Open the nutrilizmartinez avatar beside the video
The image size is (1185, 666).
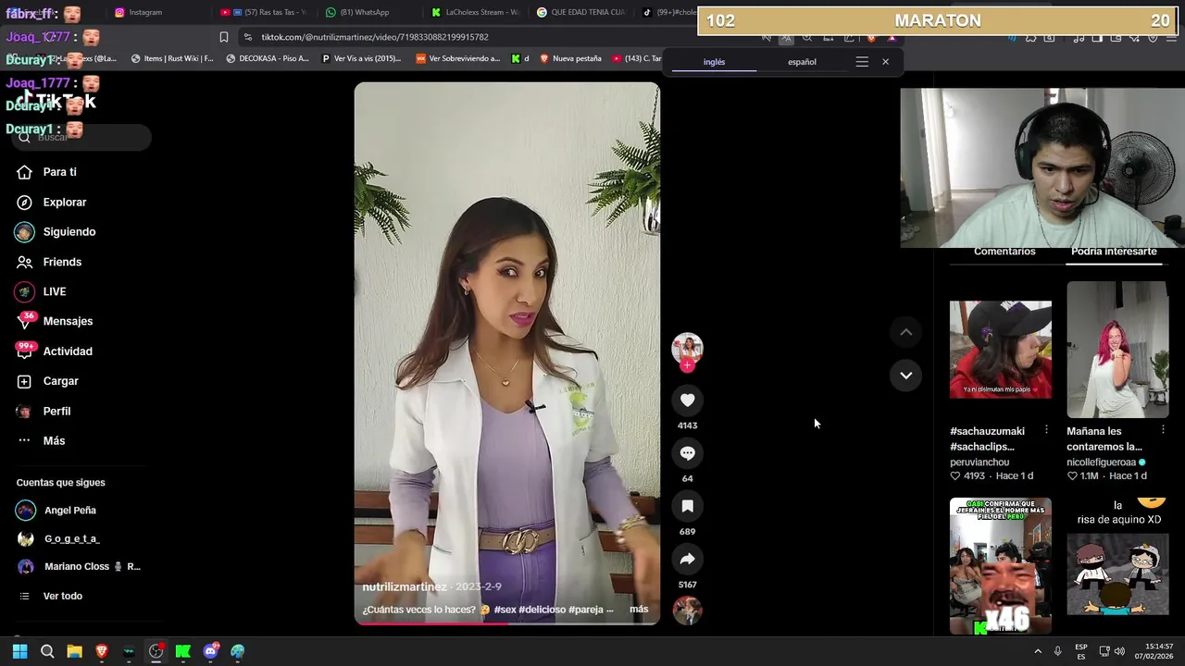click(687, 348)
